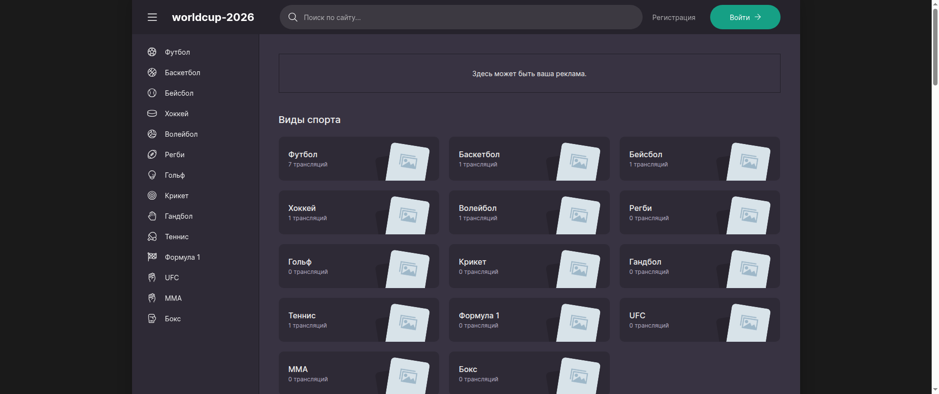Viewport: 939px width, 394px height.
Task: Click the football icon in sidebar
Action: [x=152, y=52]
